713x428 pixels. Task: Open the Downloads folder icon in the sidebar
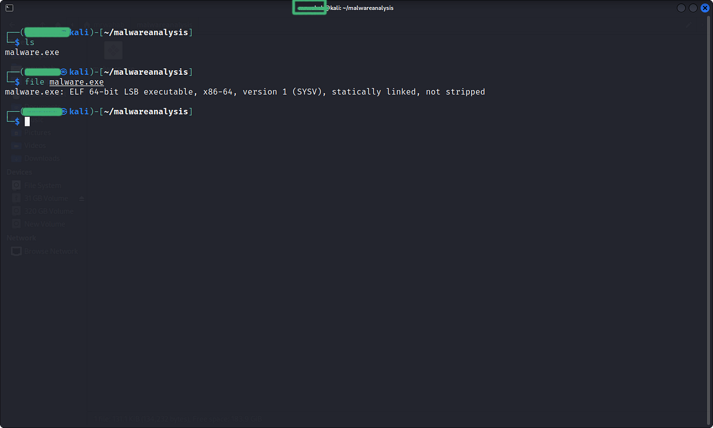tap(17, 158)
